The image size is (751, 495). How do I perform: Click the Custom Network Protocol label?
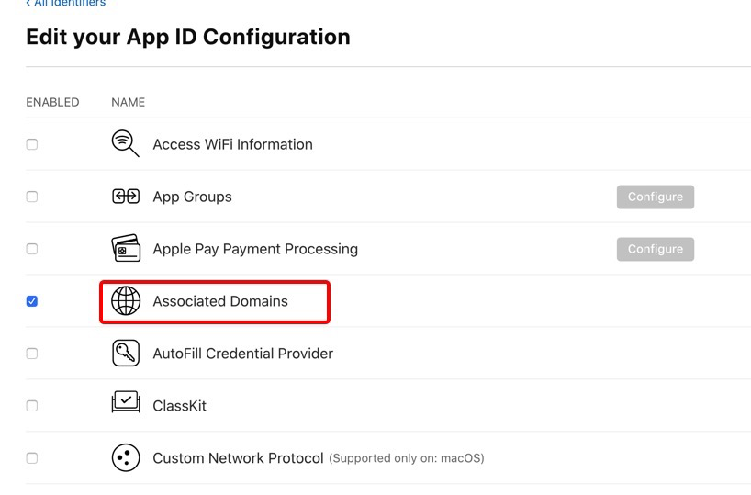pyautogui.click(x=238, y=457)
